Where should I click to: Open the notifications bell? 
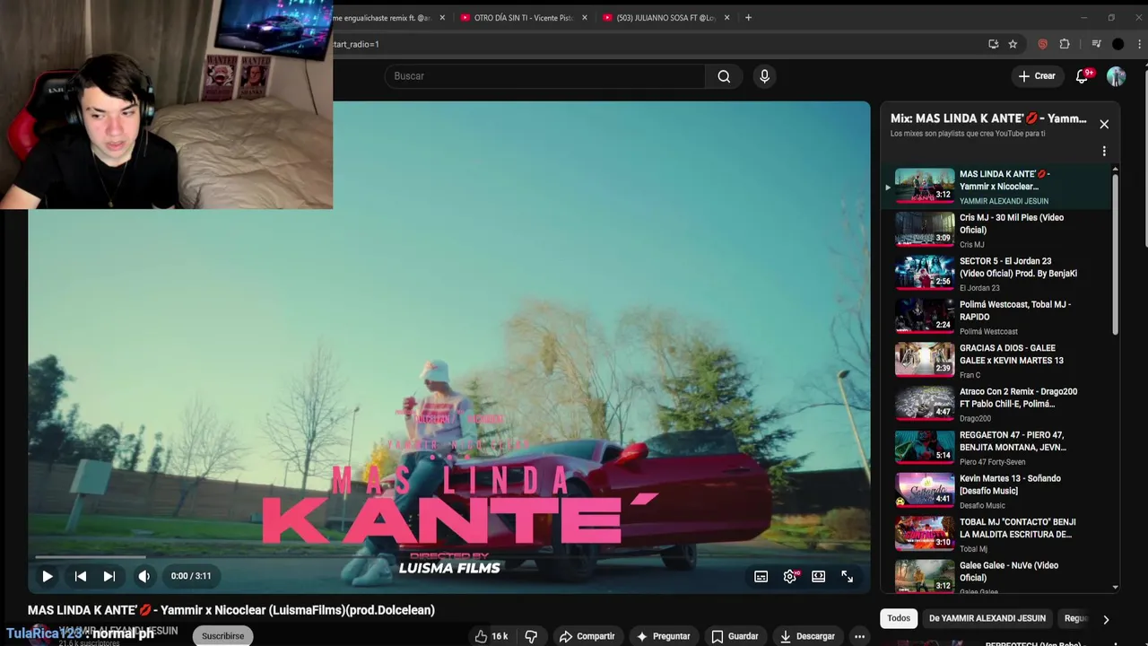[x=1083, y=76]
